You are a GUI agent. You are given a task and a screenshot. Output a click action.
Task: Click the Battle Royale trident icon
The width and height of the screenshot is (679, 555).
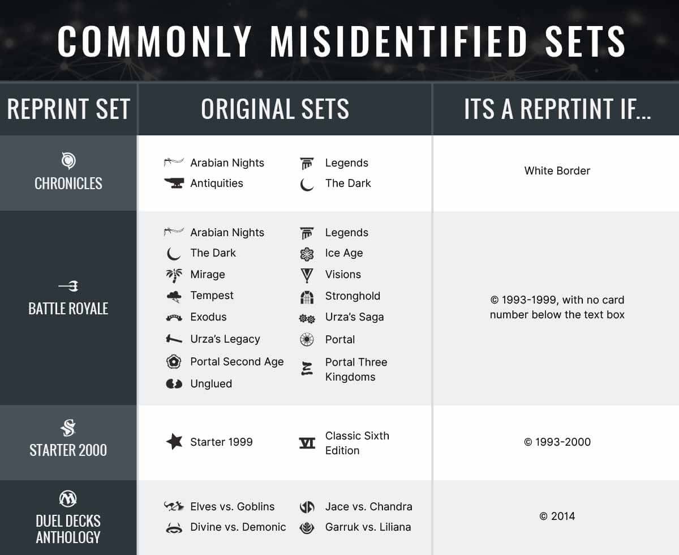tap(68, 286)
